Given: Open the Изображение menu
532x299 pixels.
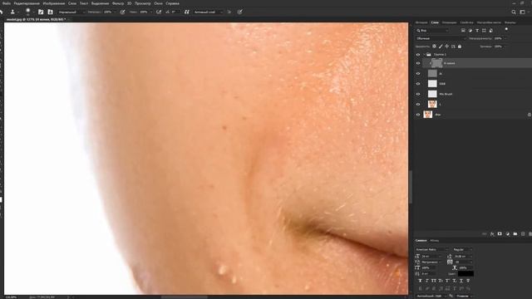Looking at the screenshot, I should click(54, 3).
